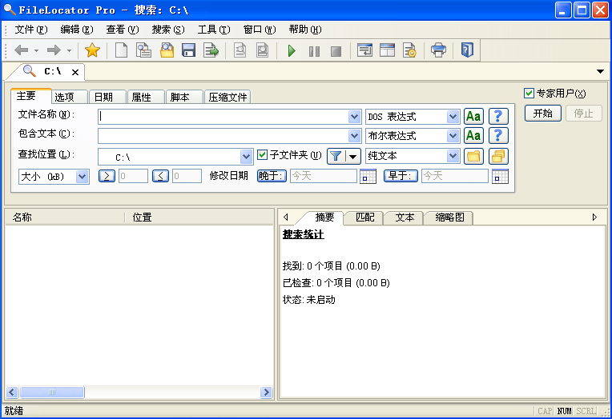Toggle the 晚于 modified-after button
Screen dimensions: 612x419
coord(272,176)
